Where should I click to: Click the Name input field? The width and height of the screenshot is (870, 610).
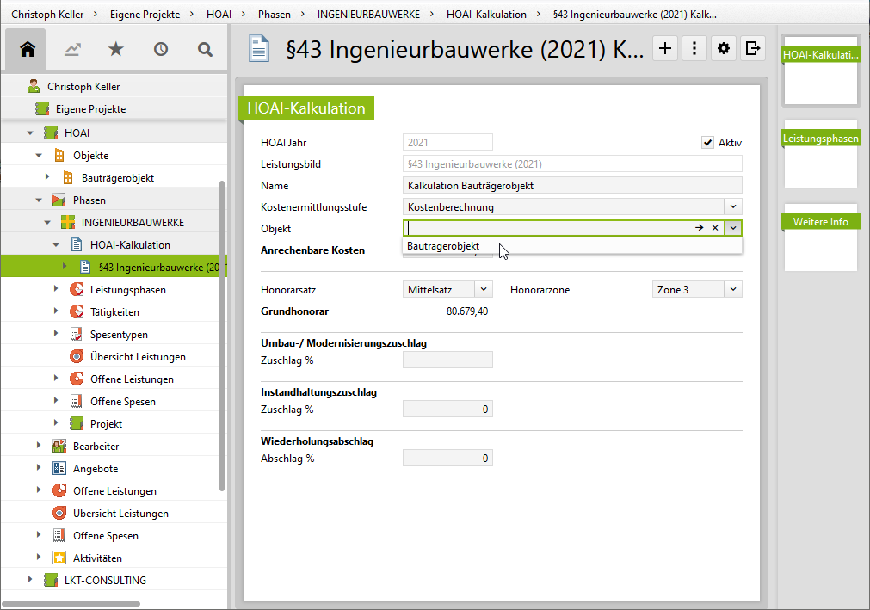(571, 186)
